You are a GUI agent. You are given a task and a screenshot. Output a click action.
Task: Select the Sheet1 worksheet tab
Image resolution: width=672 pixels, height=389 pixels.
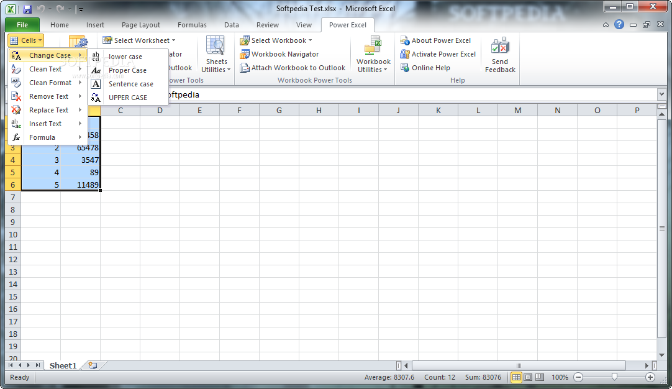[63, 365]
